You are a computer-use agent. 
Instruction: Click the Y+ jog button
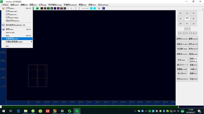[x=187, y=13]
